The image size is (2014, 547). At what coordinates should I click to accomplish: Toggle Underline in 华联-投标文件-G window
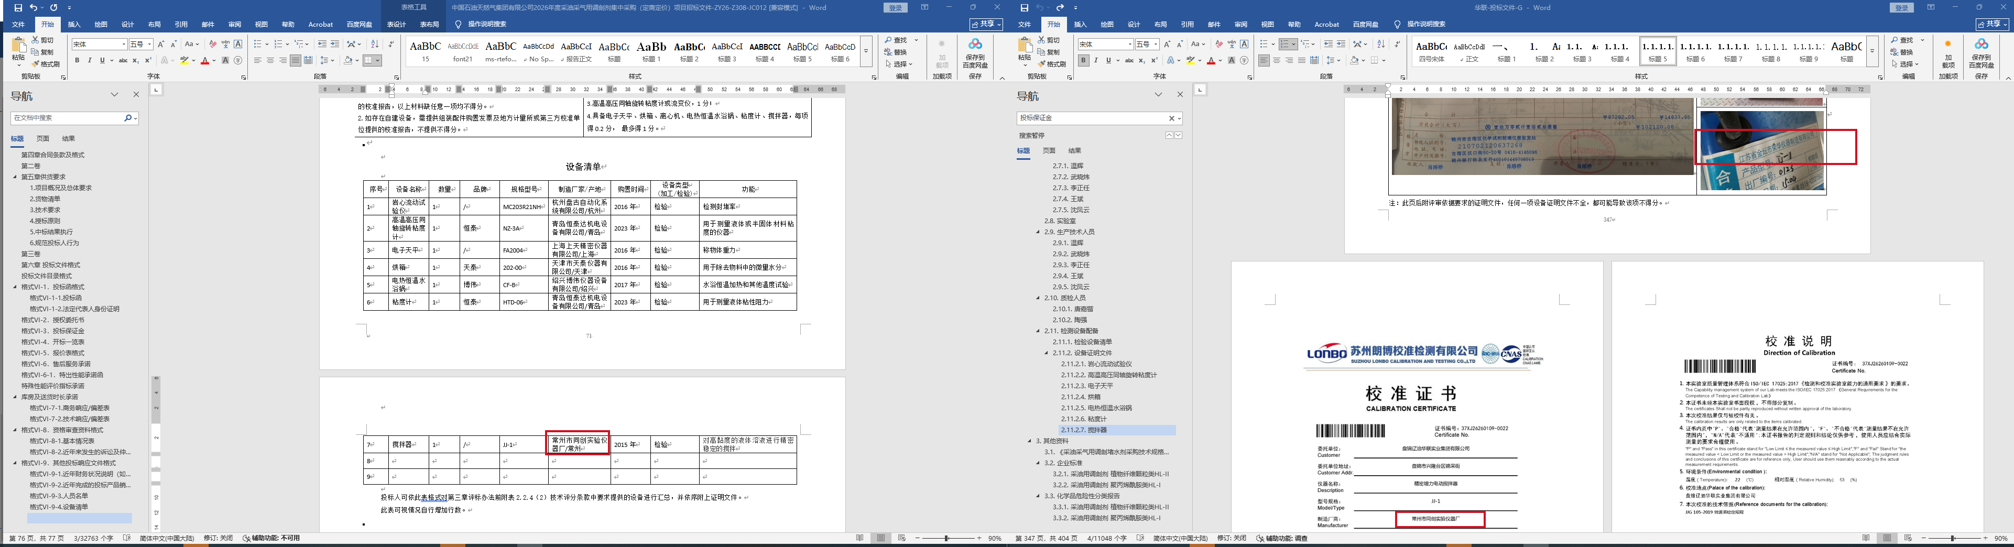tap(1108, 60)
